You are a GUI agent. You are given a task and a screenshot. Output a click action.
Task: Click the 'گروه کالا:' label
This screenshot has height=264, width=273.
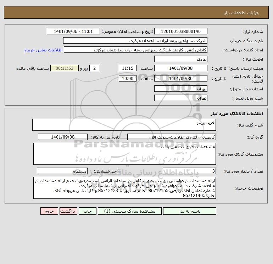(255, 137)
